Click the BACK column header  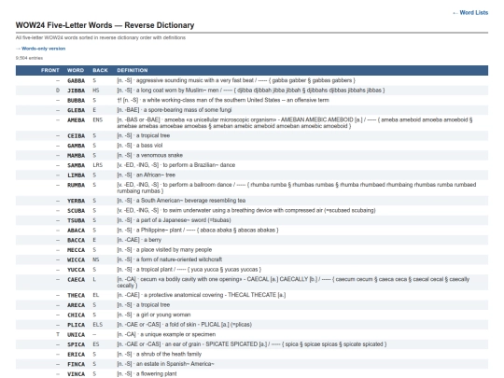100,70
